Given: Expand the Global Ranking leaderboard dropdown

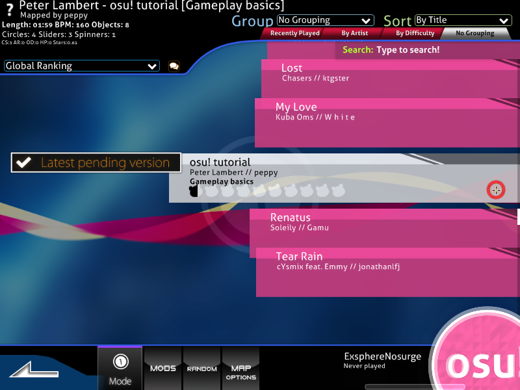Looking at the screenshot, I should (81, 66).
